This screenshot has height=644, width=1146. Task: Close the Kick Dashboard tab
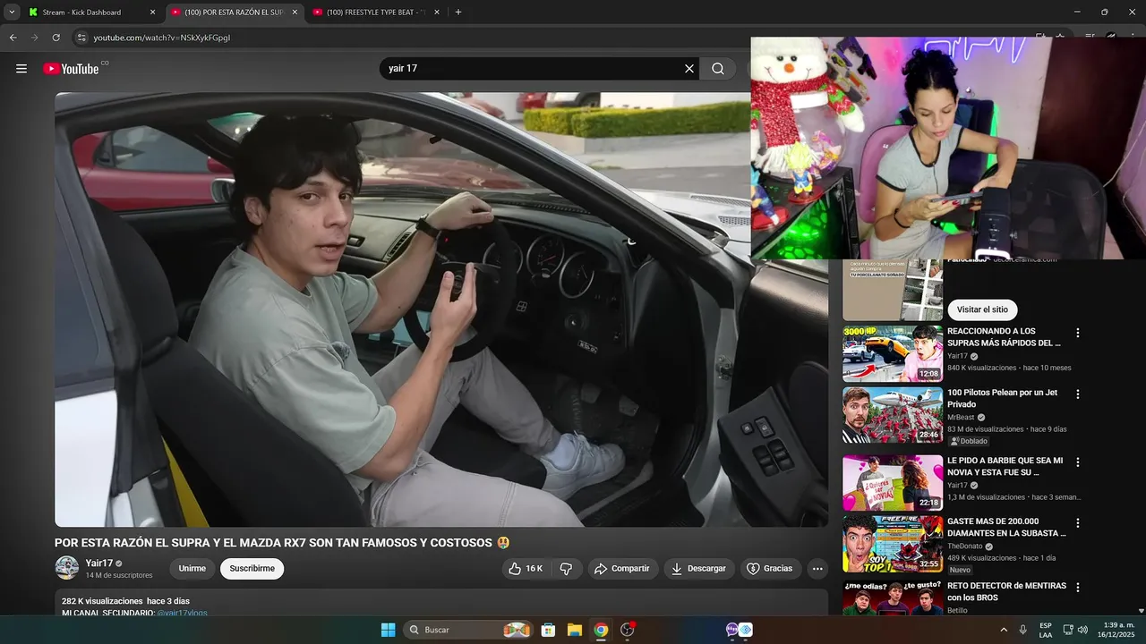point(152,13)
